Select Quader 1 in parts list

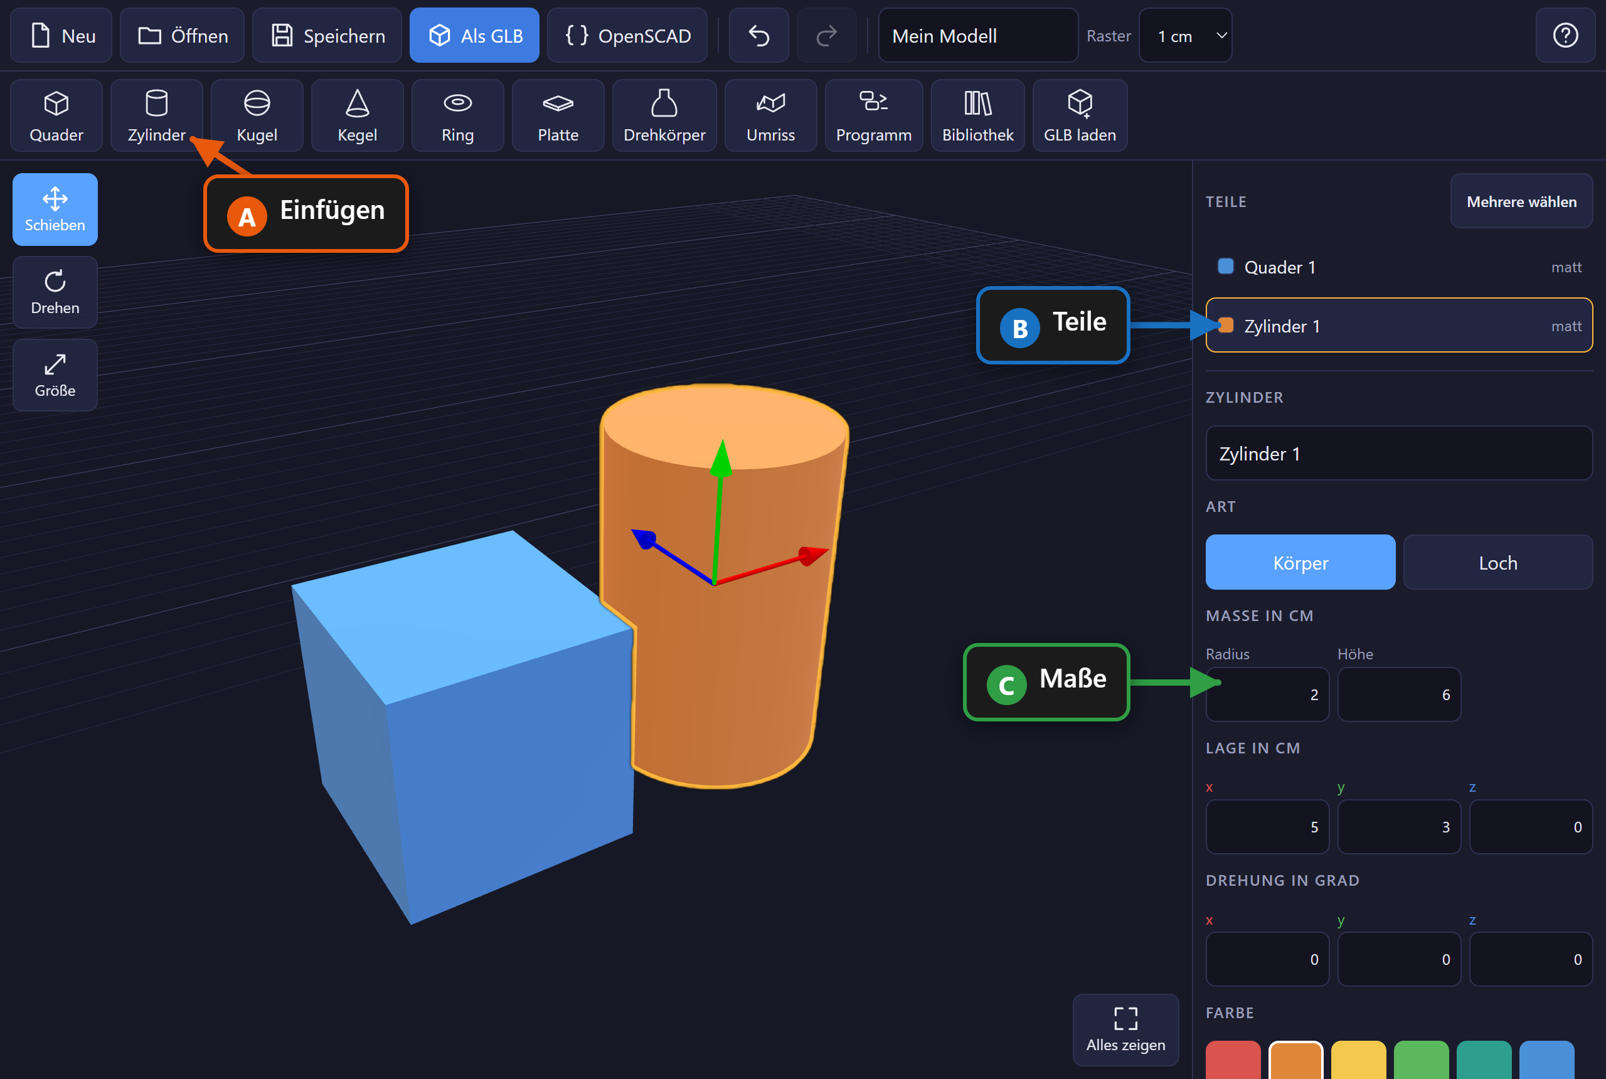coord(1399,267)
